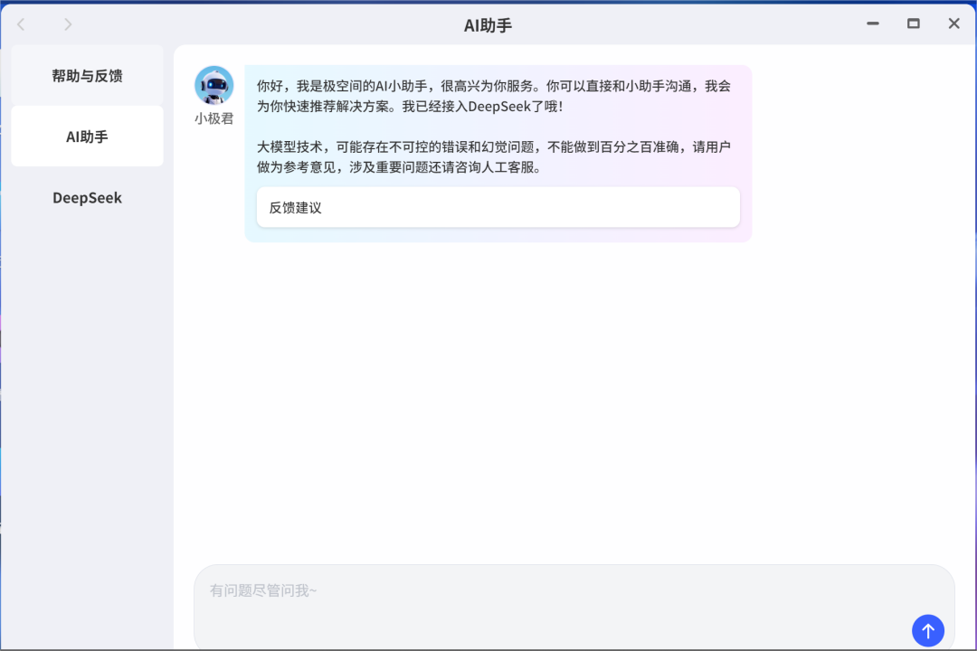Open the 帮助与反馈 tab
The image size is (977, 651).
(87, 75)
